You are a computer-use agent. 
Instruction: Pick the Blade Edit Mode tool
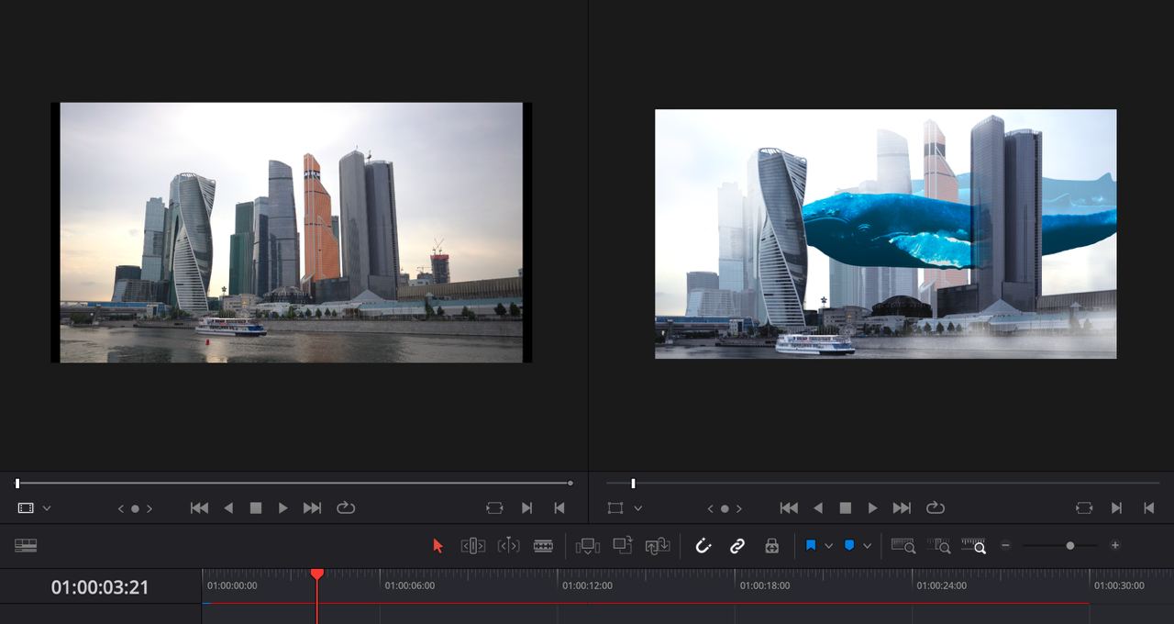point(543,546)
